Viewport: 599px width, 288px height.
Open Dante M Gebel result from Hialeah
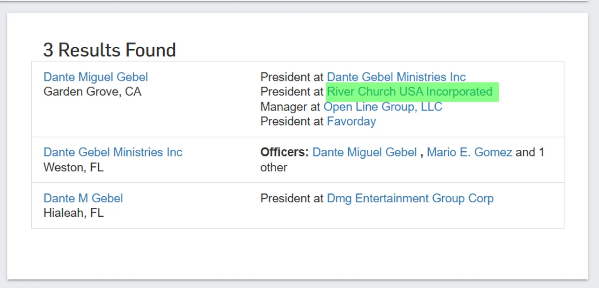coord(83,199)
